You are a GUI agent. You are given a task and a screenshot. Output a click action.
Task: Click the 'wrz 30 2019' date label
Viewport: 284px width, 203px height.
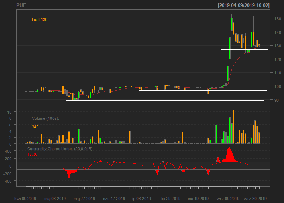pyautogui.click(x=255, y=199)
